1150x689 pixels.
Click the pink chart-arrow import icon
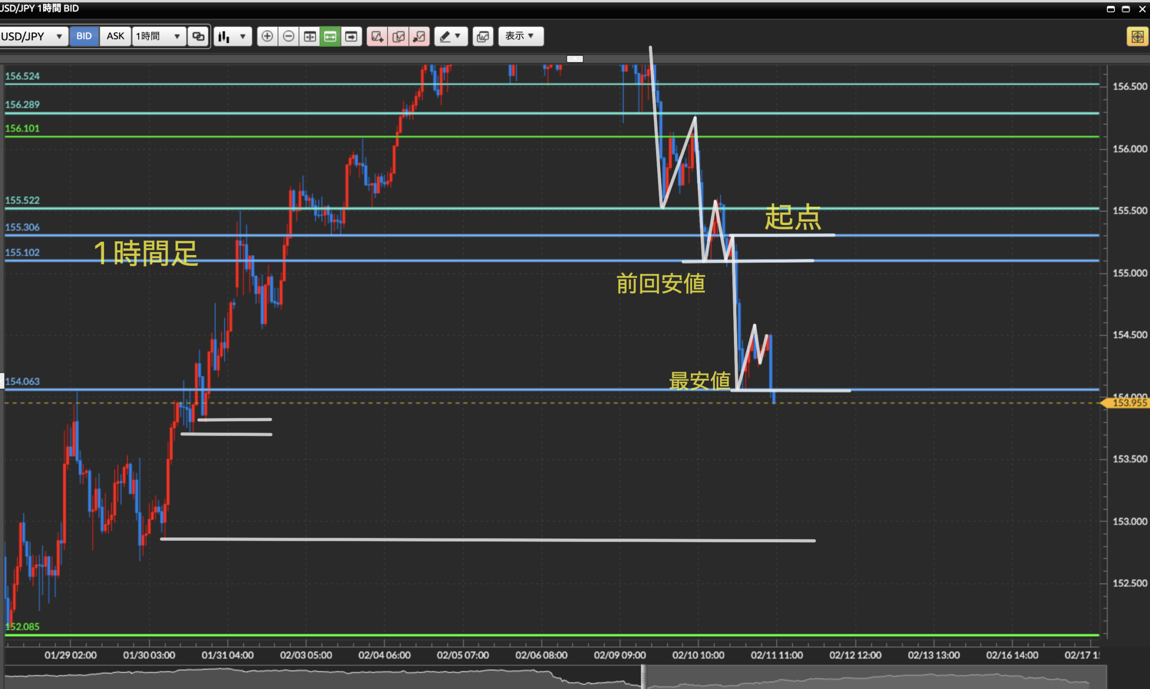click(x=419, y=36)
